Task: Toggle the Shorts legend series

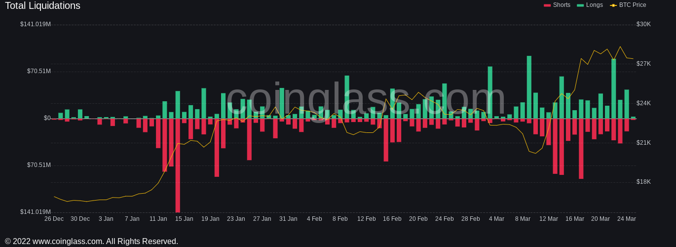Action: click(557, 5)
